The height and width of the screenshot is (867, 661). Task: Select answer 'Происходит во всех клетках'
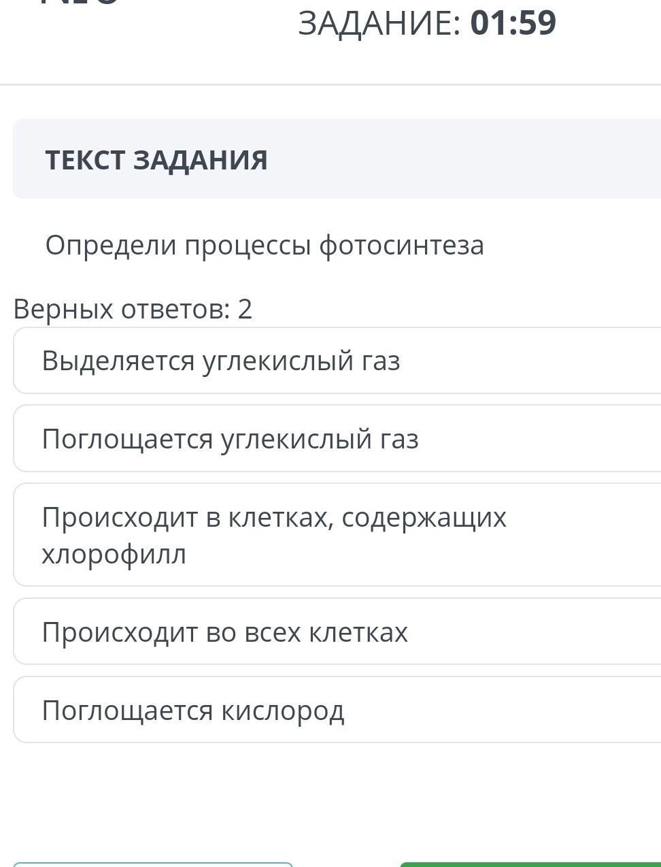(x=337, y=632)
